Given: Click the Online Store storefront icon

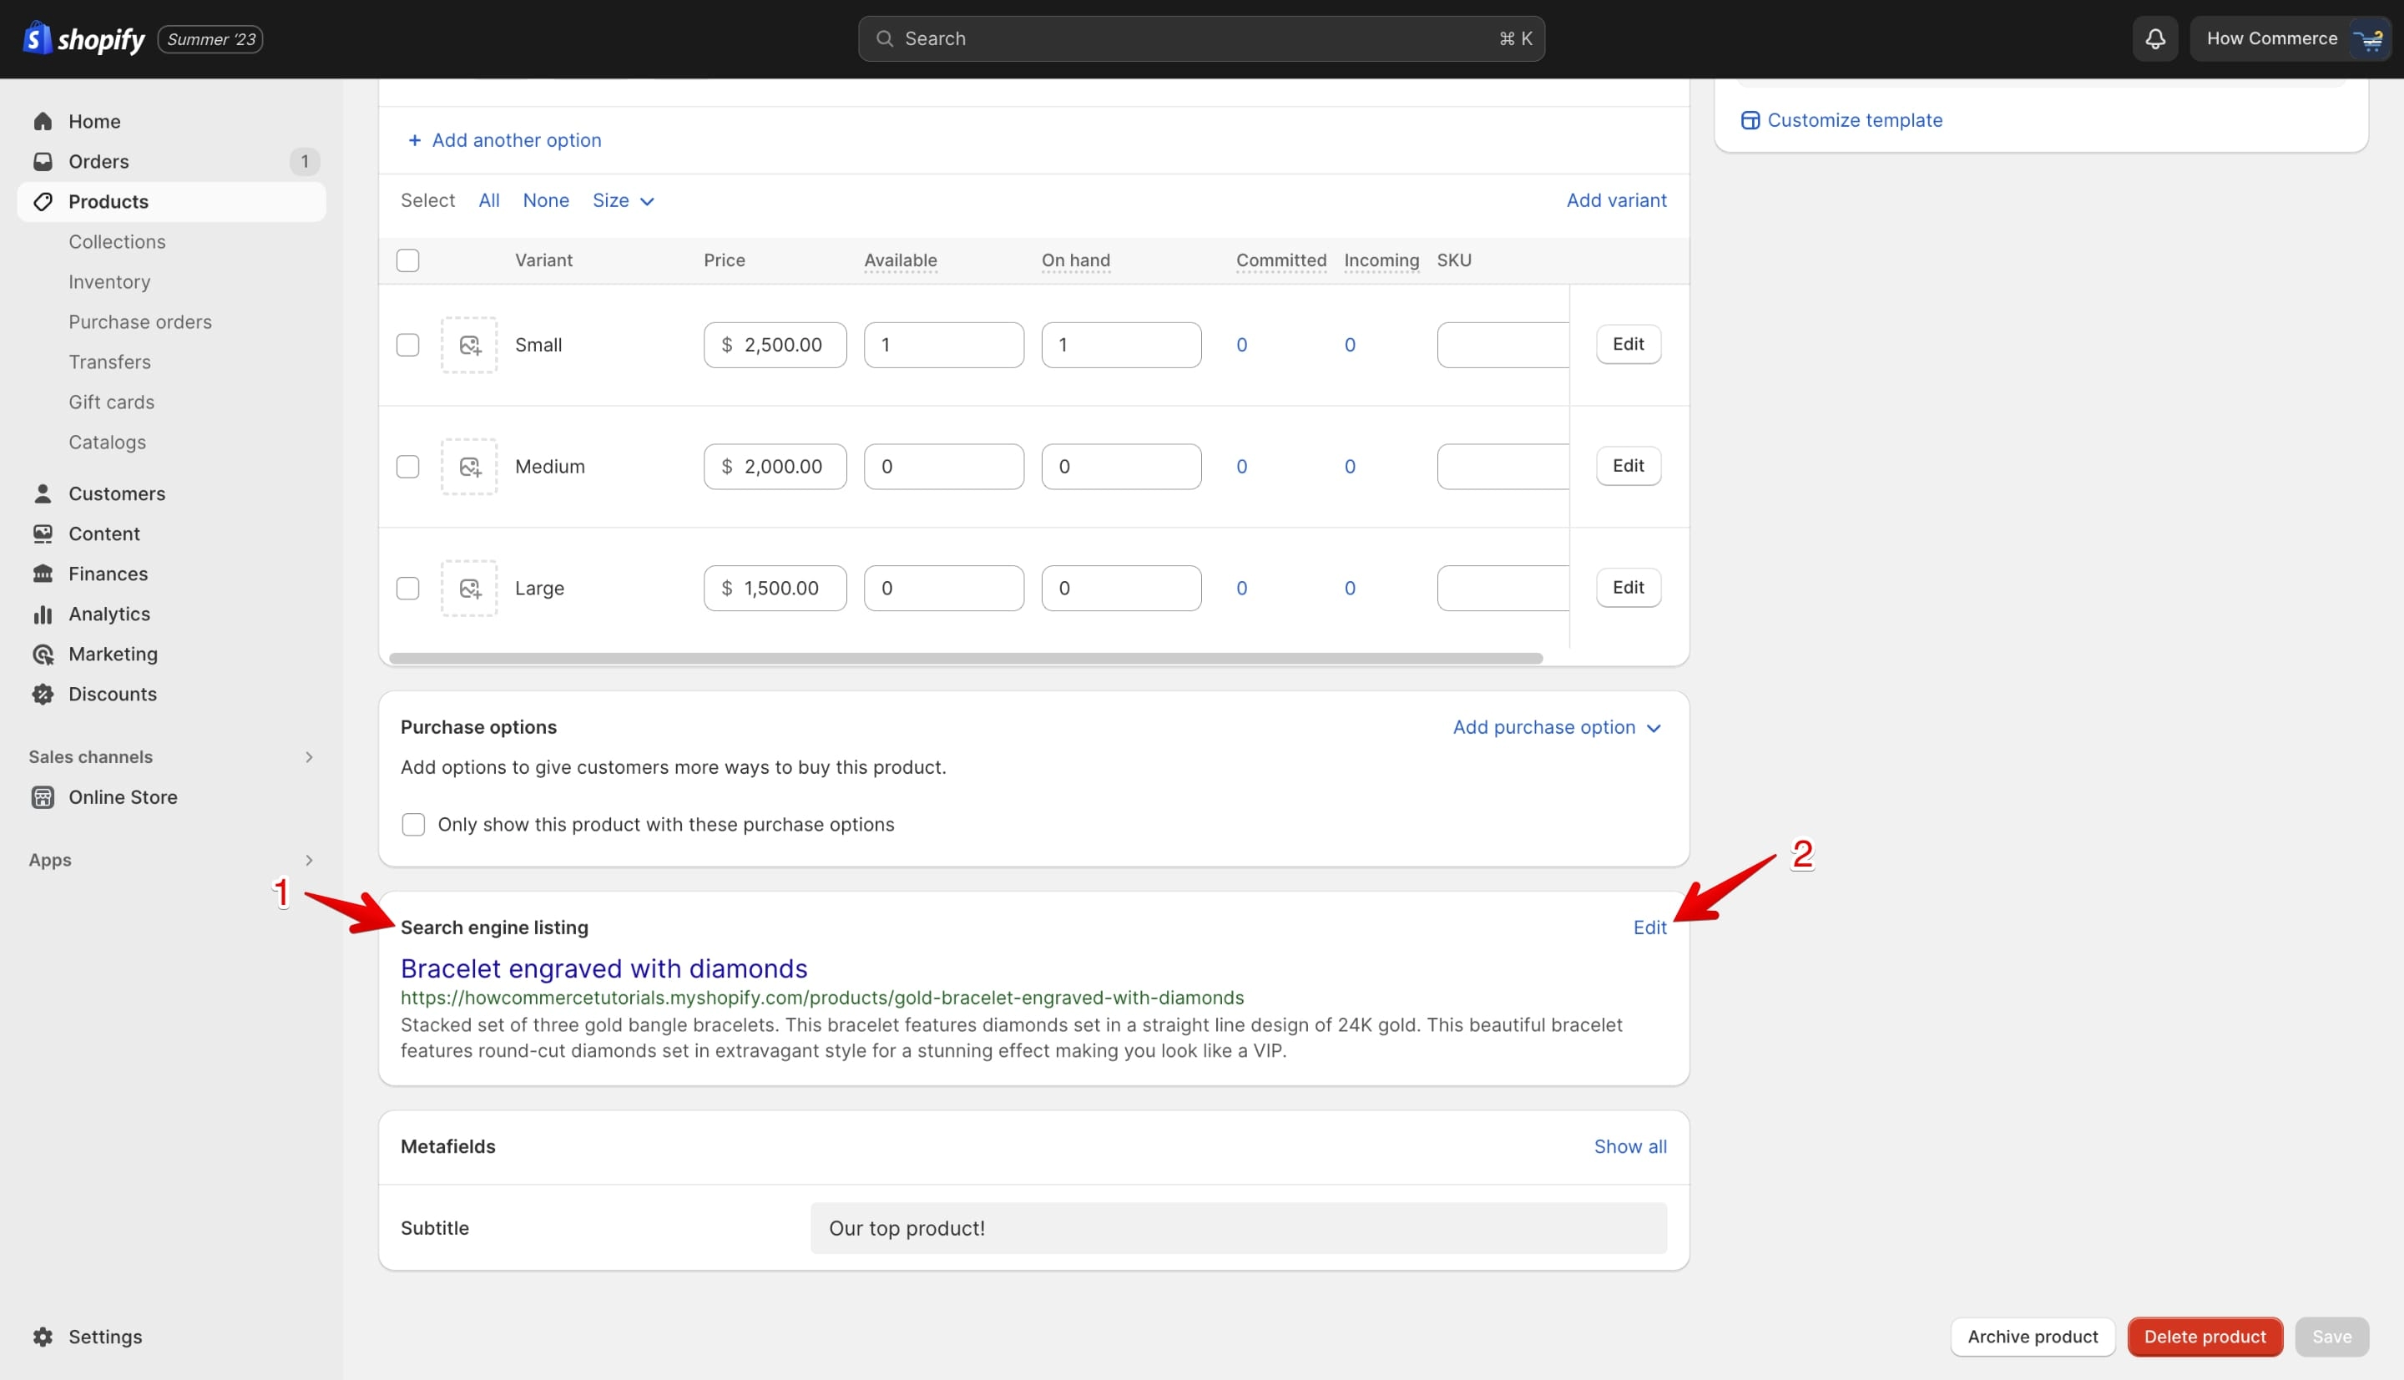Looking at the screenshot, I should click(x=43, y=797).
